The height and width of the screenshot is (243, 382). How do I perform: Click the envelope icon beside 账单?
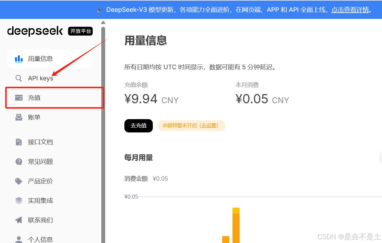tap(19, 117)
